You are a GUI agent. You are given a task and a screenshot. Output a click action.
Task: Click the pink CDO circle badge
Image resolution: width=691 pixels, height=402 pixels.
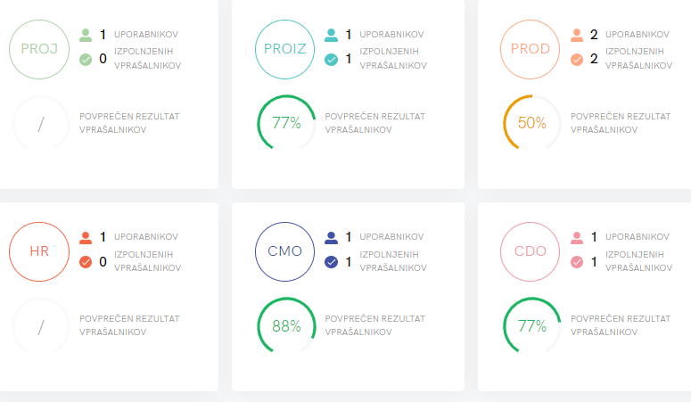[x=531, y=251]
